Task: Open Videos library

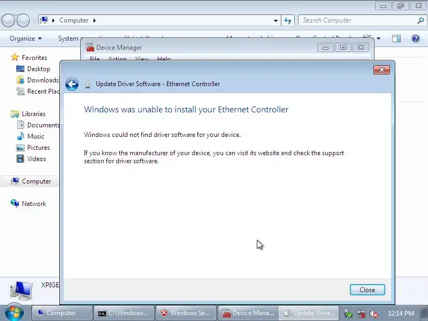Action: [36, 158]
